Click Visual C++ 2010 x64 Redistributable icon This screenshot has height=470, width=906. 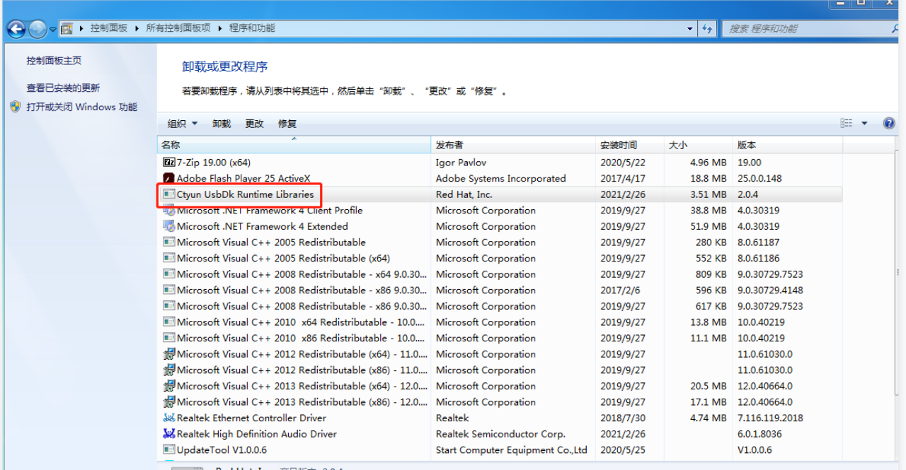point(168,322)
